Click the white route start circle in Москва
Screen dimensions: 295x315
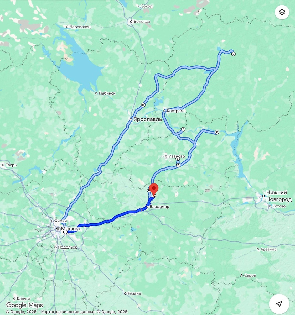tap(65, 232)
